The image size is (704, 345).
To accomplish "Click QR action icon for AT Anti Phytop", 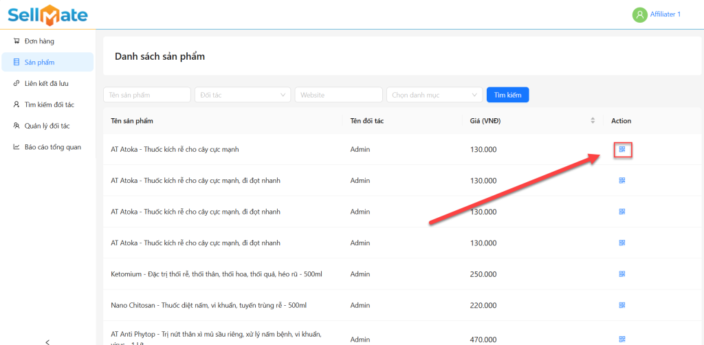I will [621, 339].
